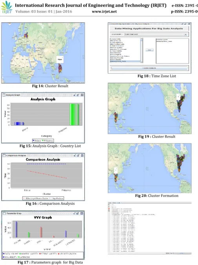Click the STRING VARIETY legend swatch

point(40,254)
